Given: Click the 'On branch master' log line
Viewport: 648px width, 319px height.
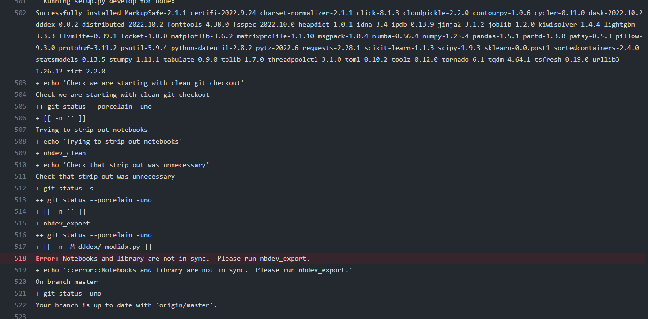Looking at the screenshot, I should pos(67,282).
